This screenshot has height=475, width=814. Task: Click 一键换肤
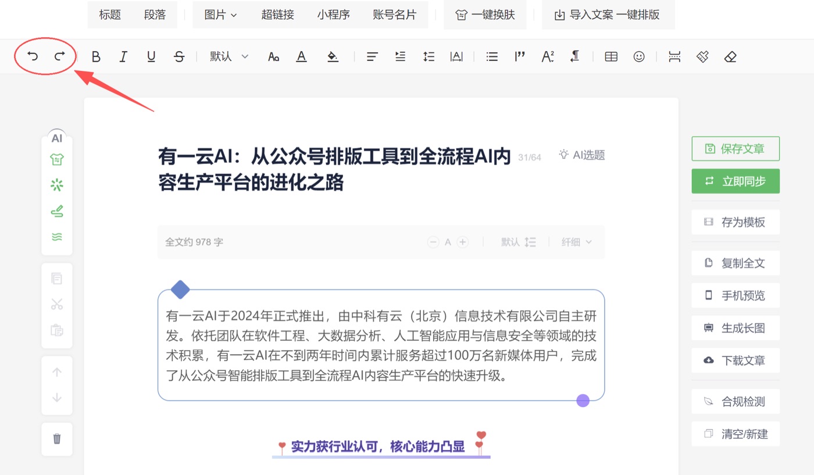485,15
